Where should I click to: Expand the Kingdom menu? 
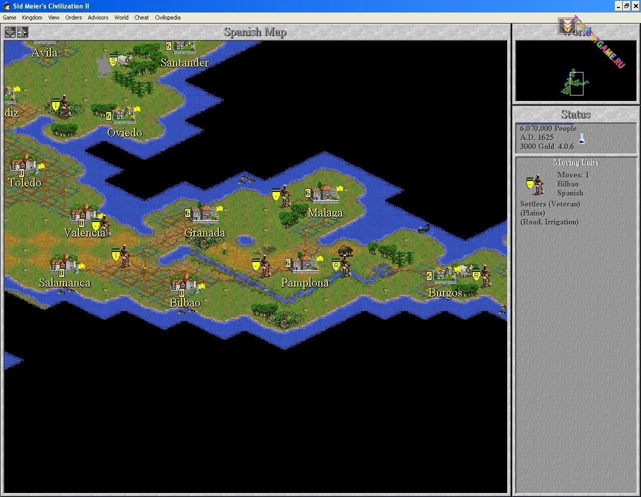pyautogui.click(x=32, y=17)
